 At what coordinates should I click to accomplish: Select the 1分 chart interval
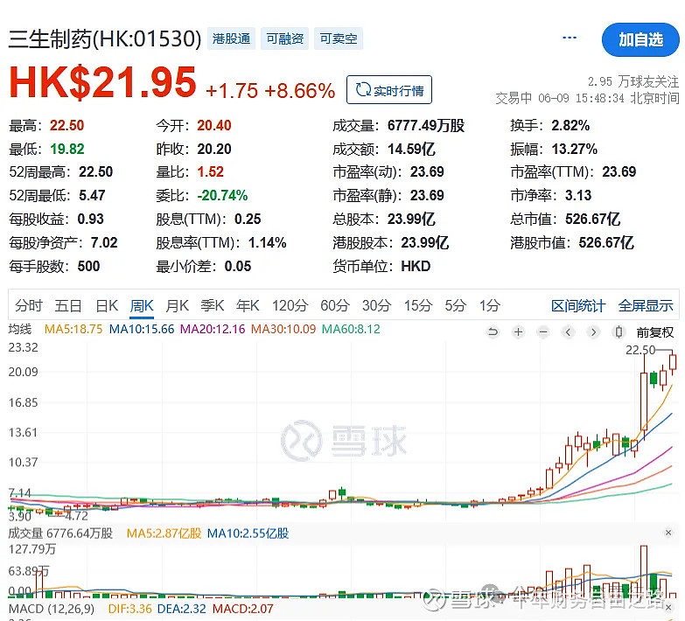489,306
